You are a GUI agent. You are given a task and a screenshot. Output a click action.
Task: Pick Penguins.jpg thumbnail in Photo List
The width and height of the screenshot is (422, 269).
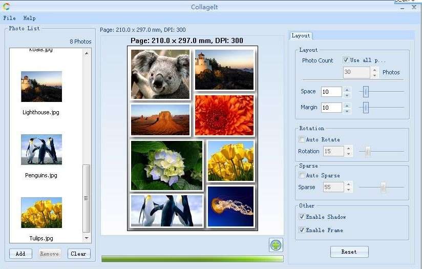click(x=41, y=150)
